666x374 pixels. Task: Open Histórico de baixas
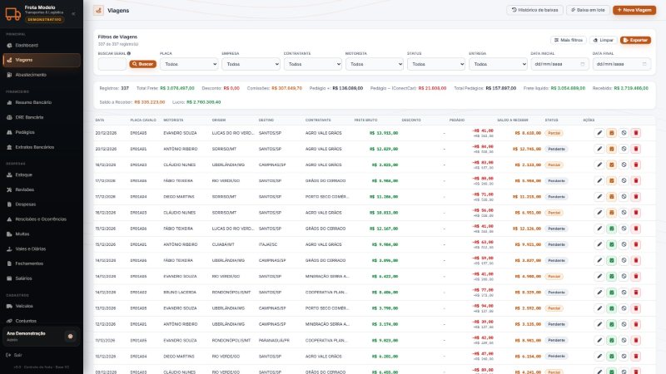point(534,10)
